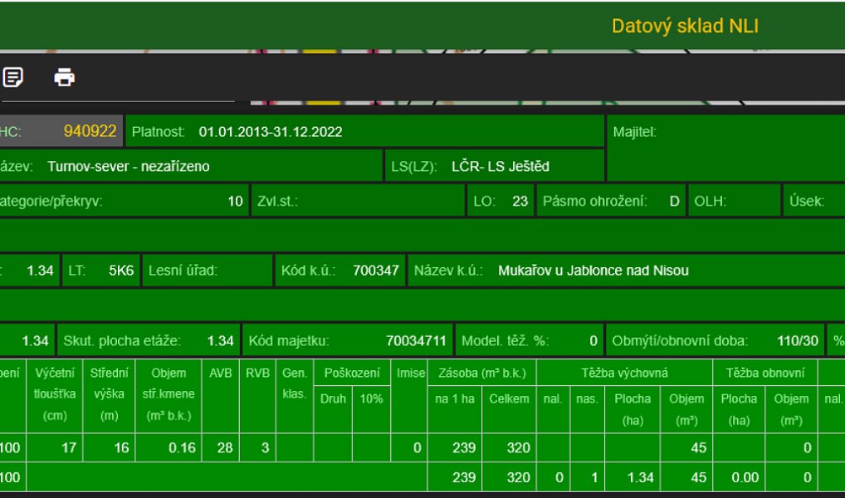Click the Těžba obnovní column header
Screen dimensions: 845x498
coord(764,373)
